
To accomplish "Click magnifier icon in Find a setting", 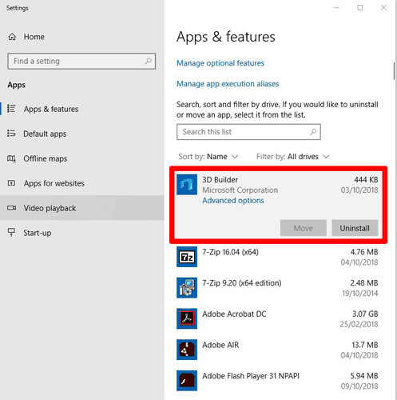I will [149, 61].
